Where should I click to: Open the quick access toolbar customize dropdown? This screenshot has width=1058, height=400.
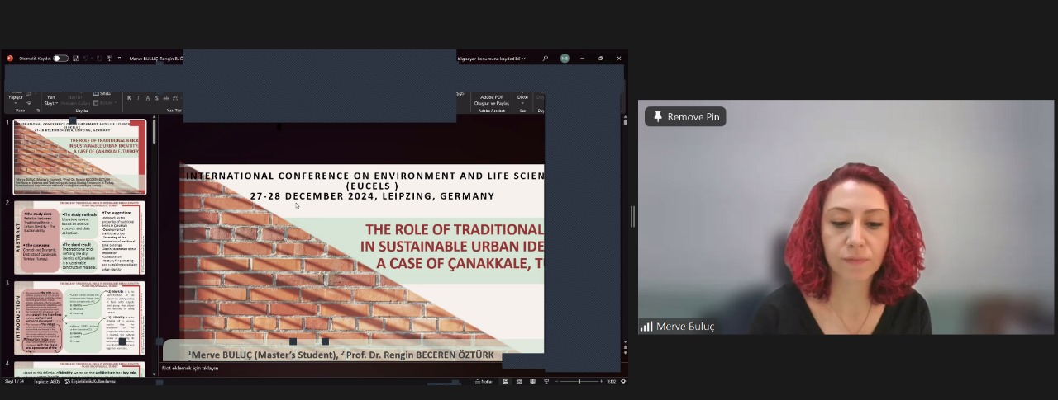click(119, 59)
